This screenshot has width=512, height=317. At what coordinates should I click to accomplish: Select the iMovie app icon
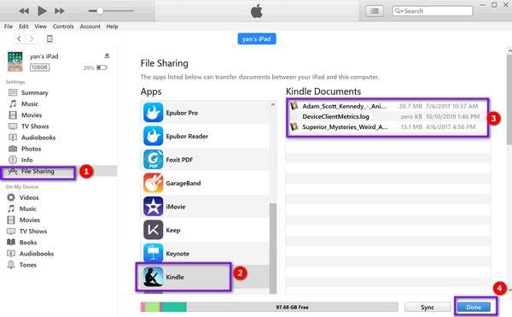coord(153,207)
